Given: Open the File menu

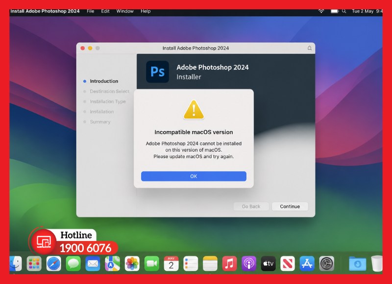Looking at the screenshot, I should pos(90,11).
